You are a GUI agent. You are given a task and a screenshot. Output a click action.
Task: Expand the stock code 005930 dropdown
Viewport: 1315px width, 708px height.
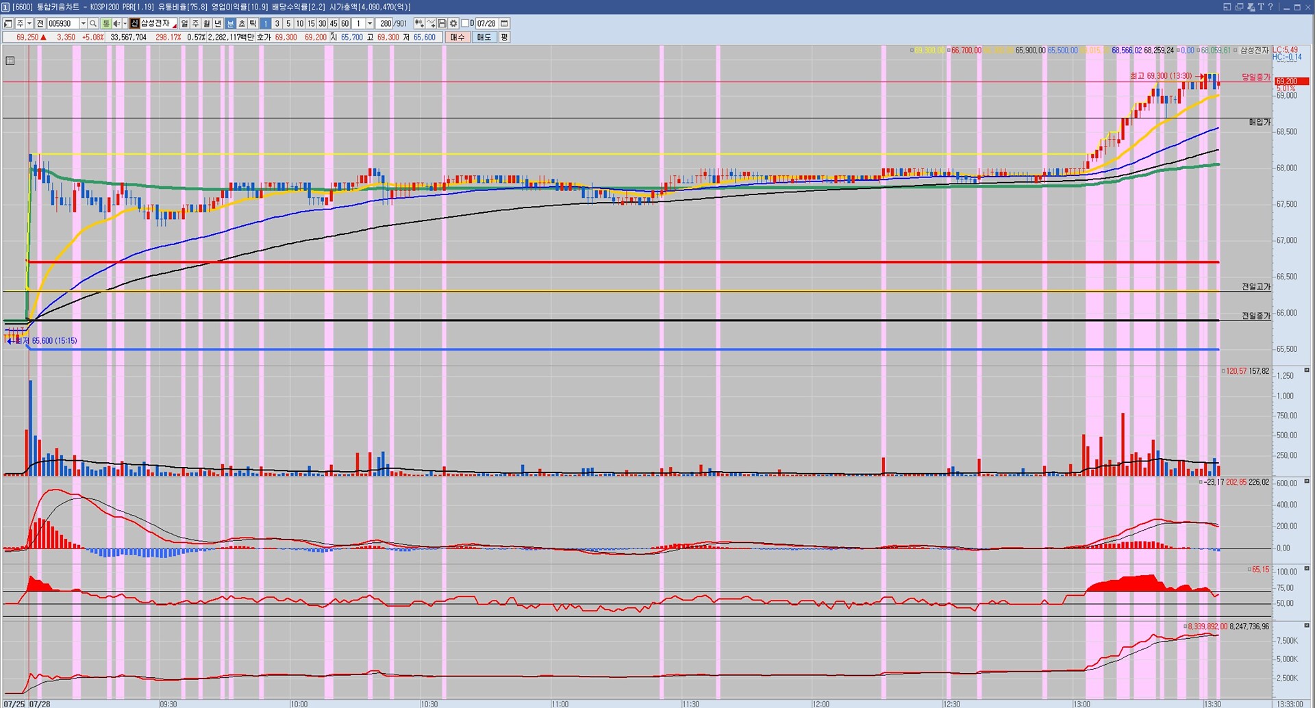84,23
